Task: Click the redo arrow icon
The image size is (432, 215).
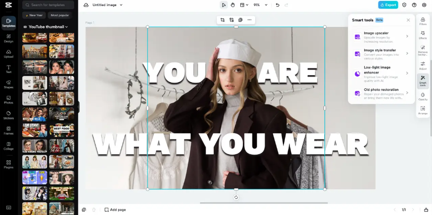Action: coord(286,5)
